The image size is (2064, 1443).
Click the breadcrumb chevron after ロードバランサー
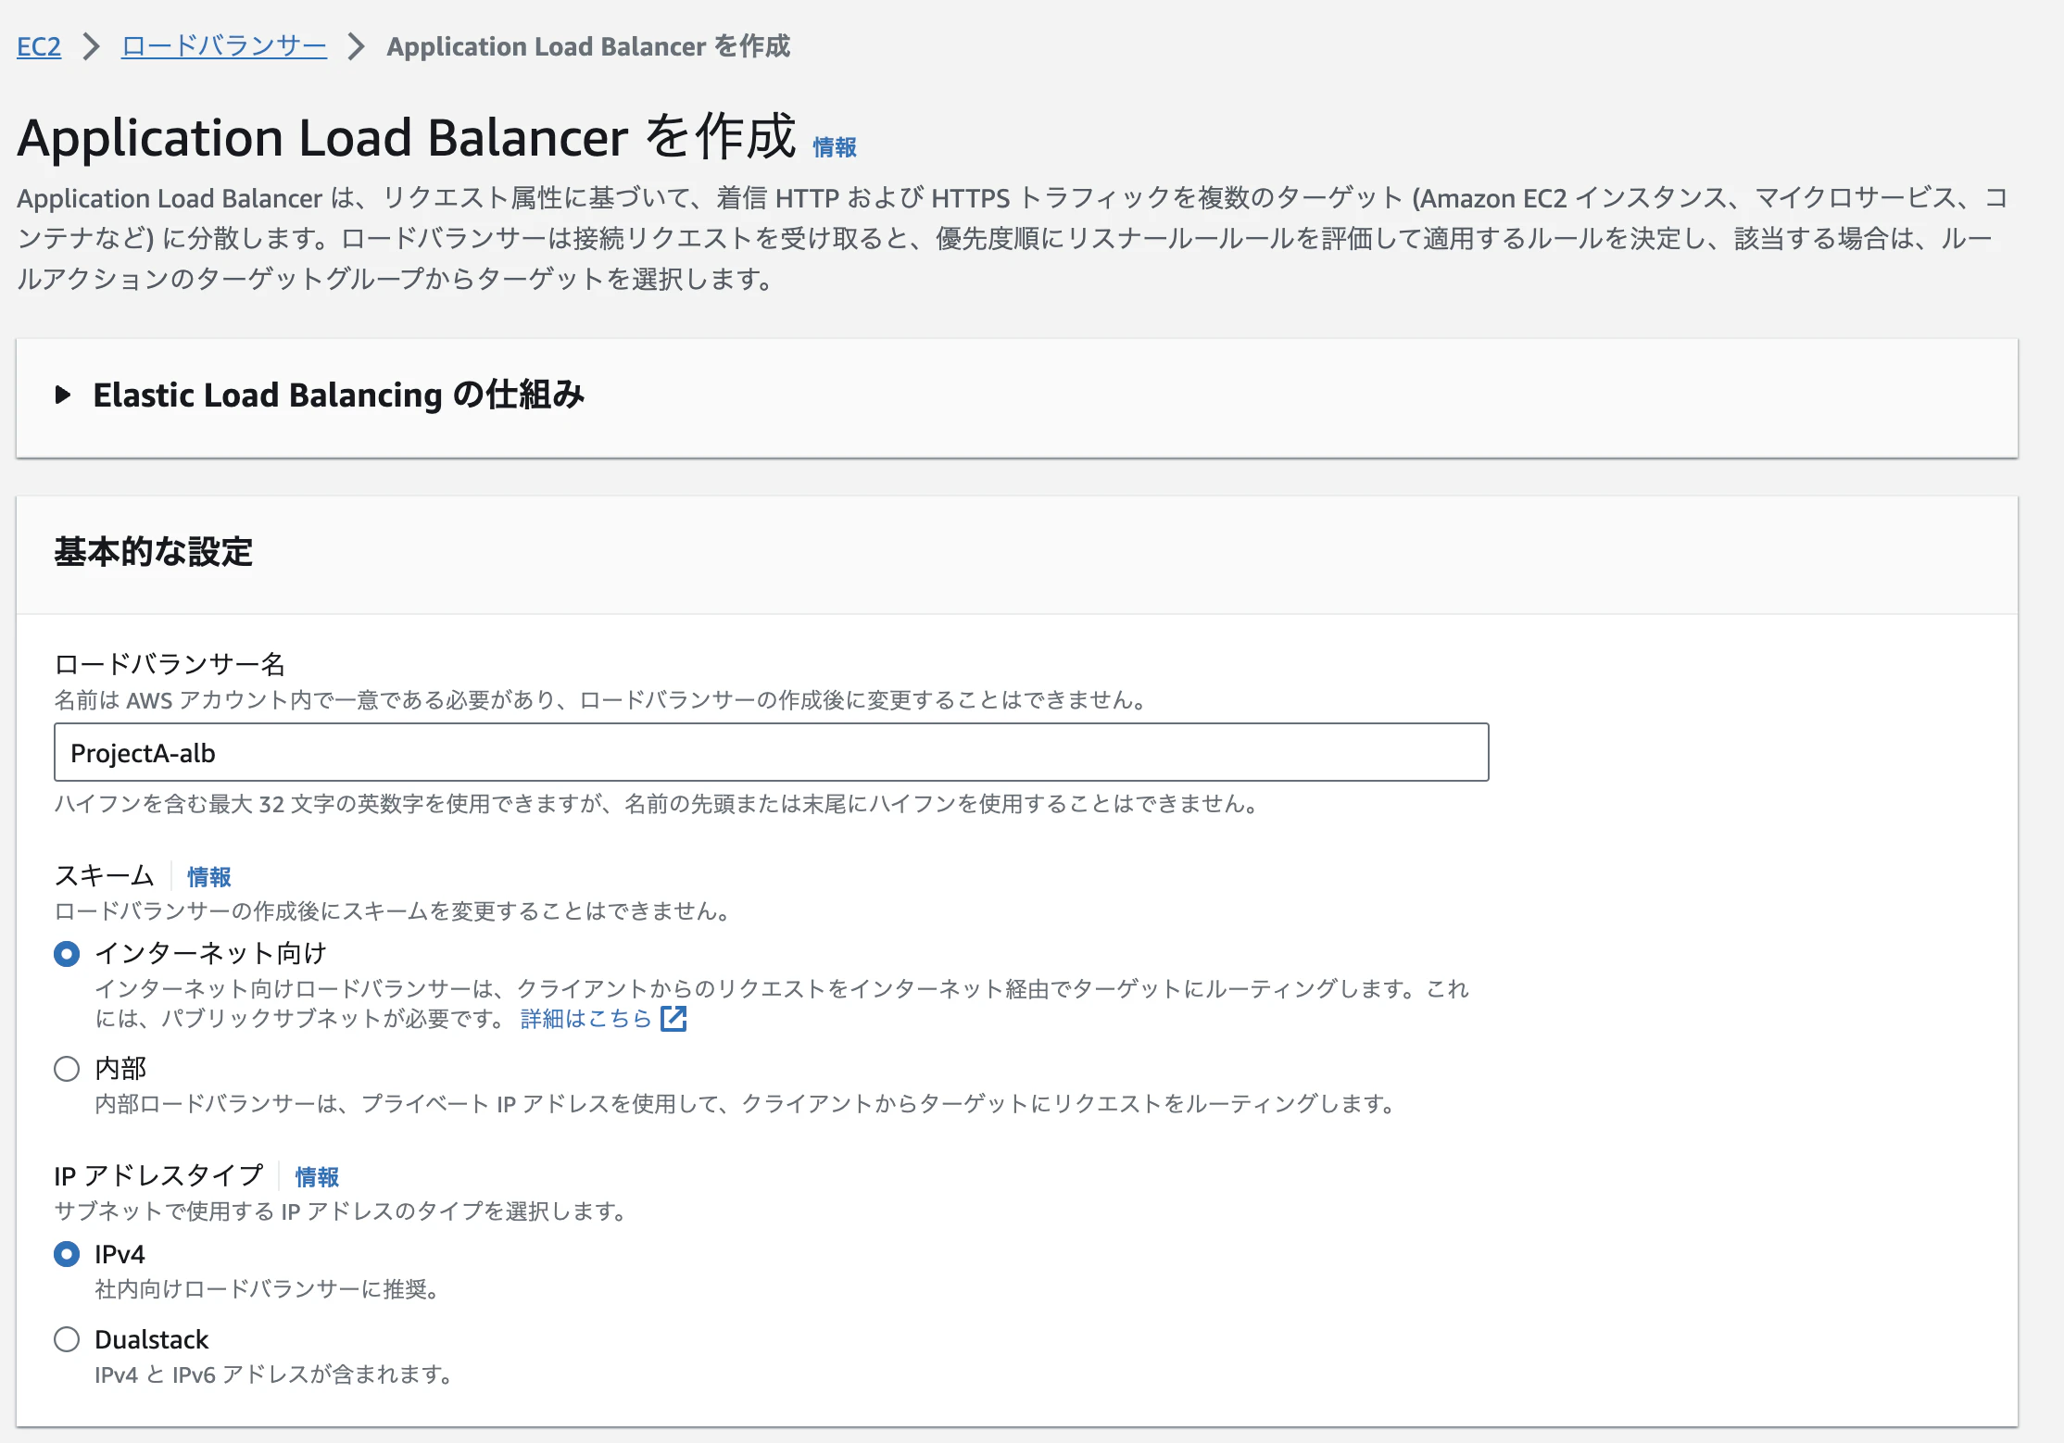coord(357,46)
